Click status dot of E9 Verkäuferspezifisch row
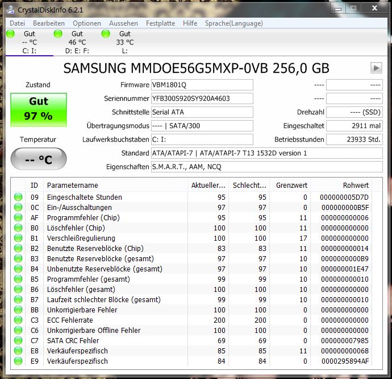392x379 pixels. [18, 361]
